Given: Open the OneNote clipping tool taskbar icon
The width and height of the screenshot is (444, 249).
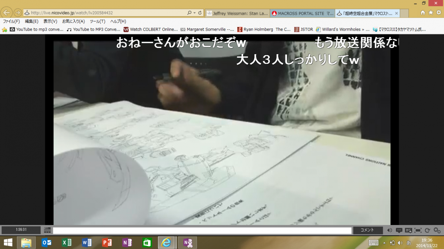Looking at the screenshot, I should pos(188,242).
